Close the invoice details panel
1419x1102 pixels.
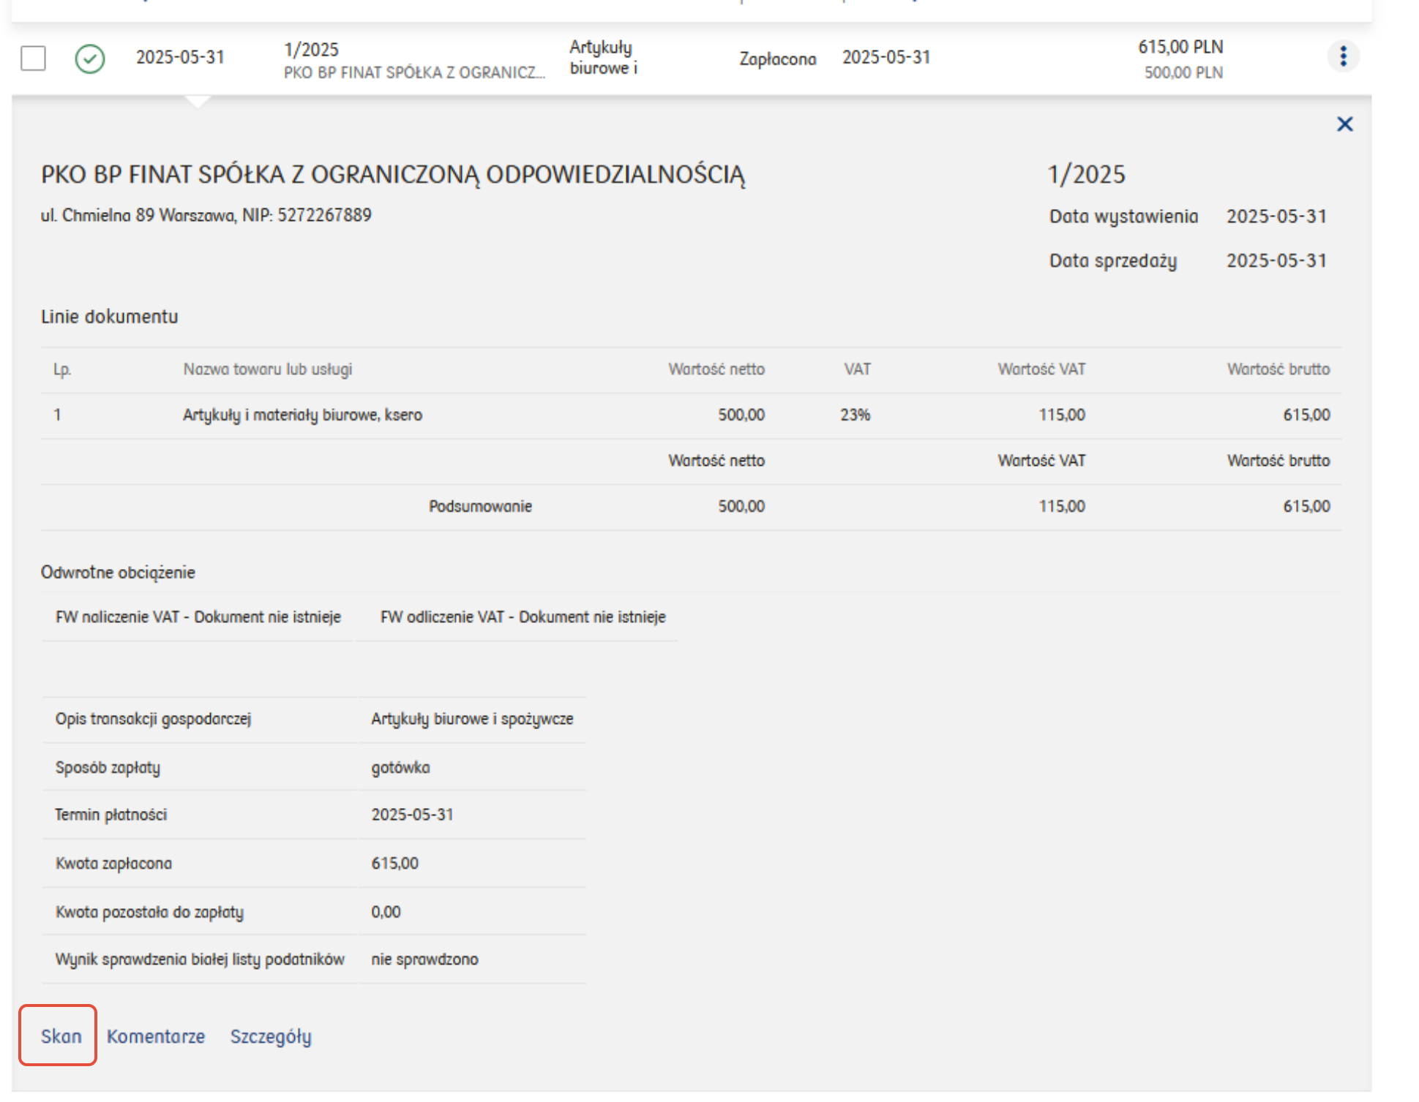pyautogui.click(x=1344, y=124)
